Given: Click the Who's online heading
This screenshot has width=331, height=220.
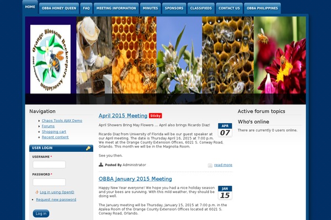Looking at the screenshot, I should (253, 122).
